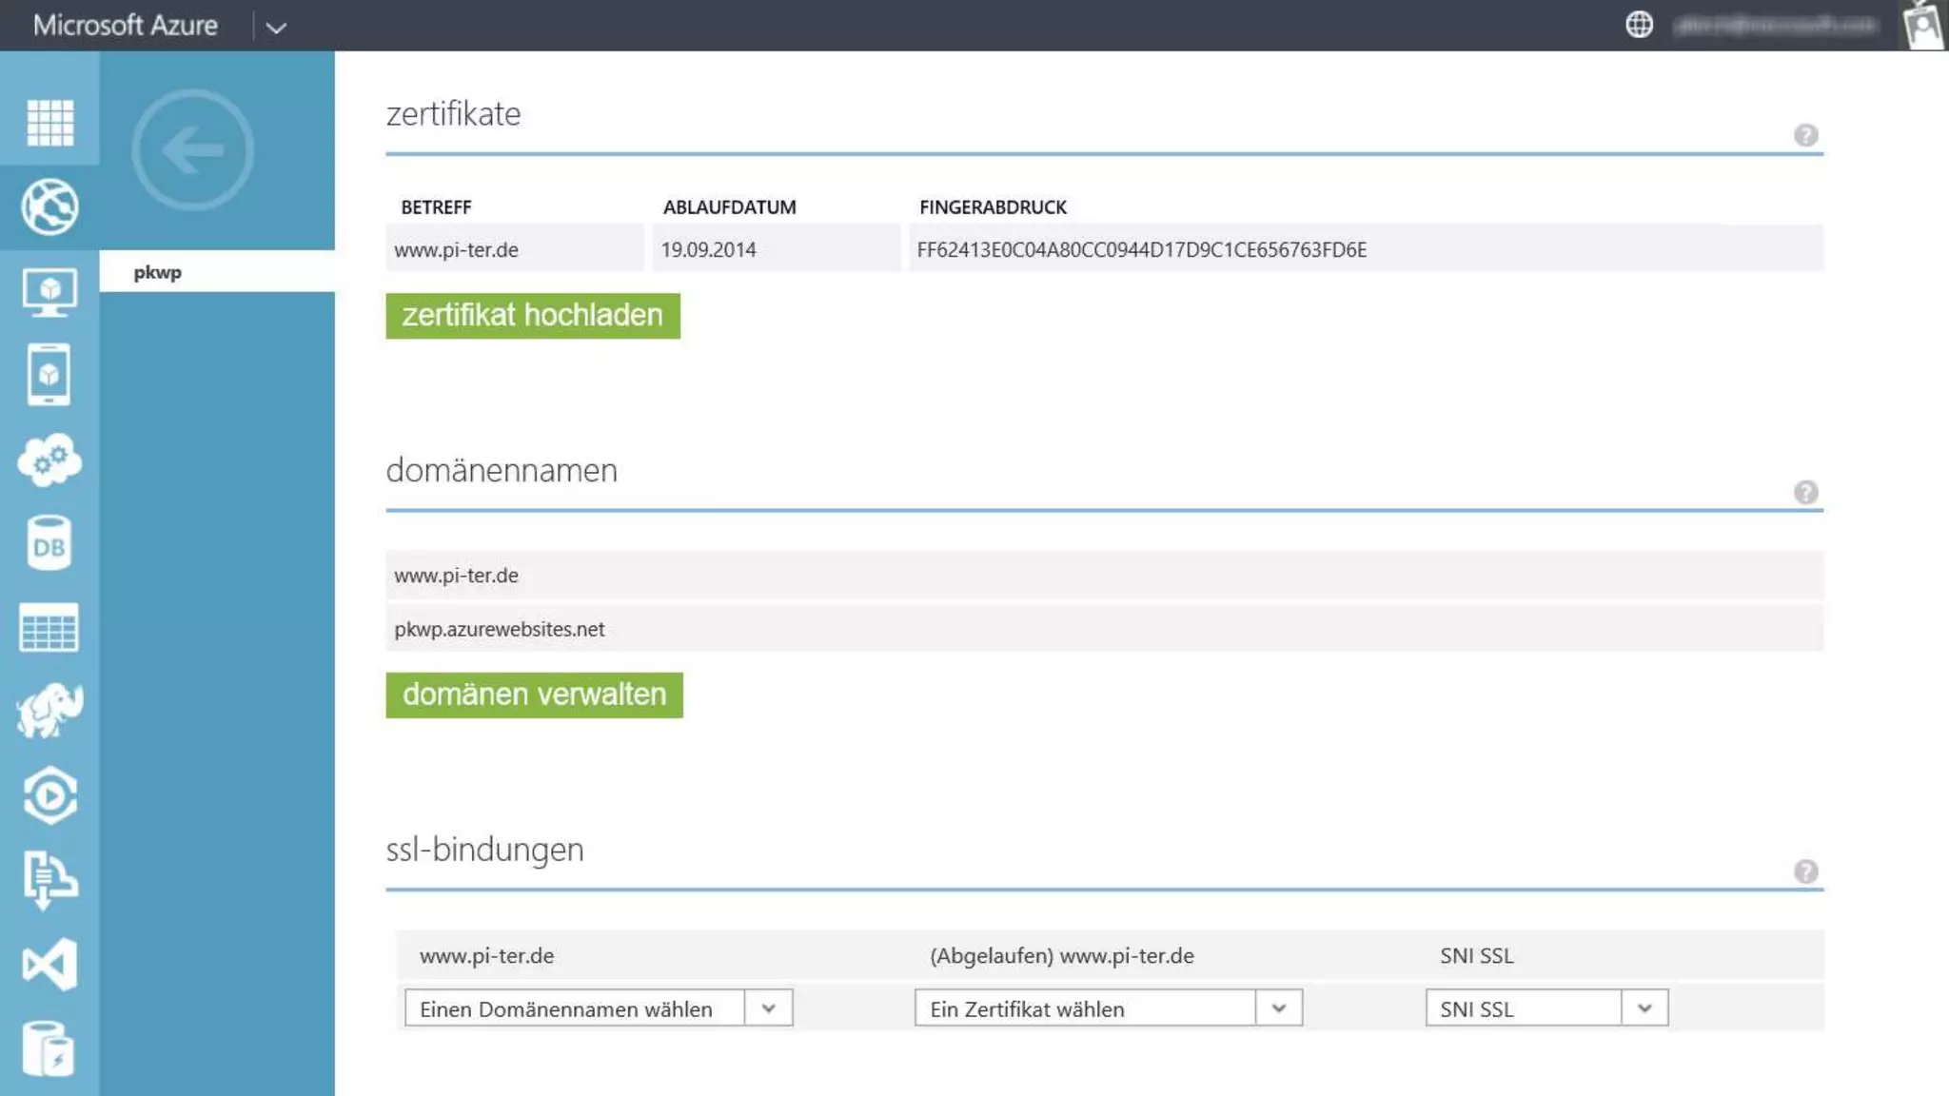Click 'zertifikat hochladen' button
Viewport: 1949px width, 1096px height.
coord(532,316)
